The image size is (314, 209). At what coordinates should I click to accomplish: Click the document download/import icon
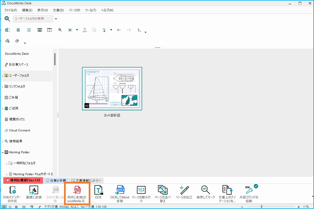[29, 30]
